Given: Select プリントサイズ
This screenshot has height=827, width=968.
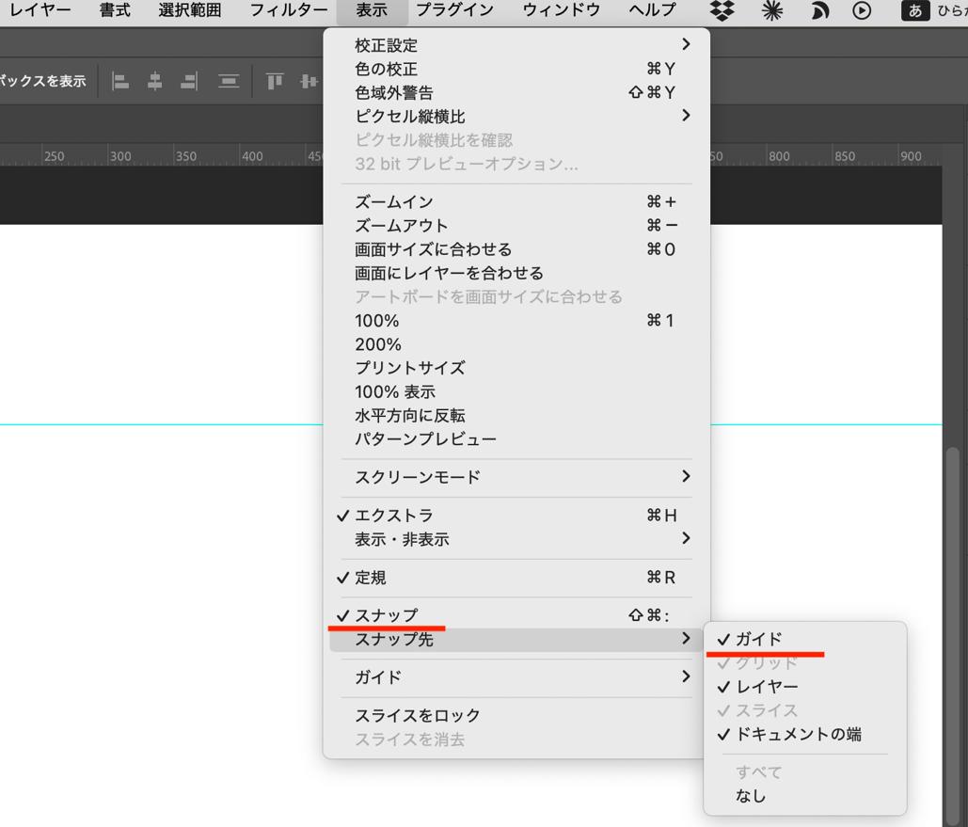Looking at the screenshot, I should (x=516, y=368).
